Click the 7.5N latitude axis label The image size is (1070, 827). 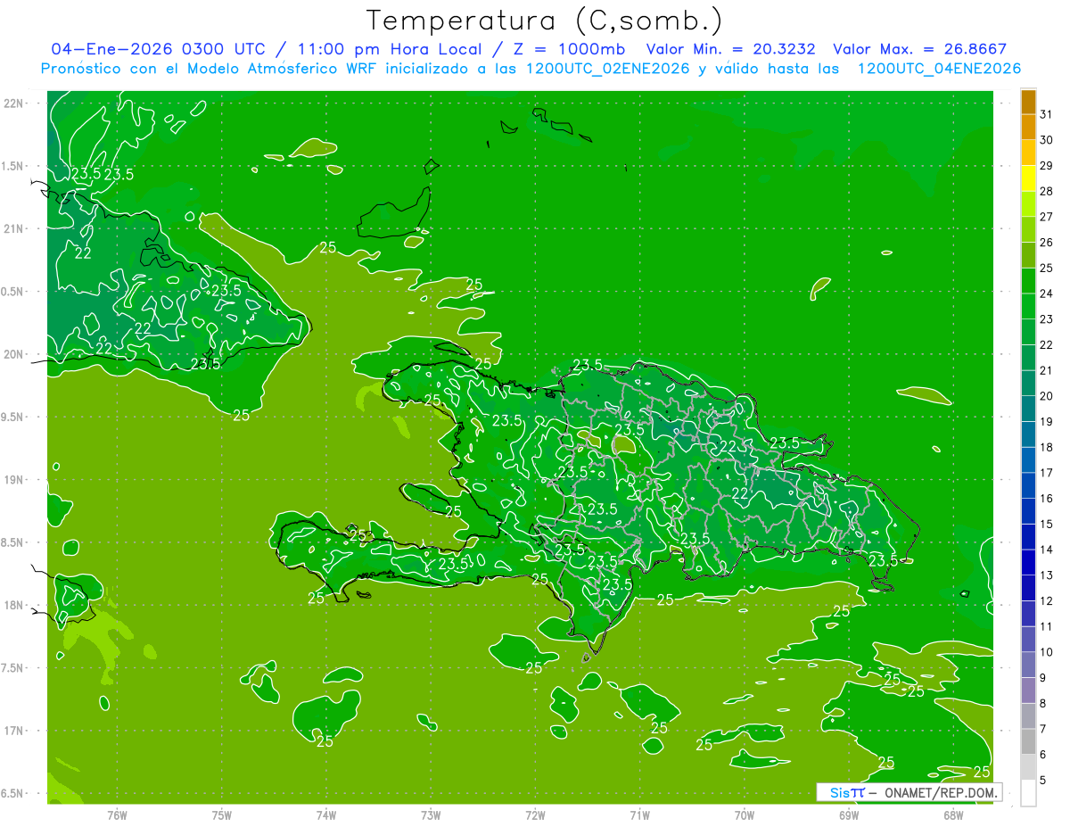[13, 668]
